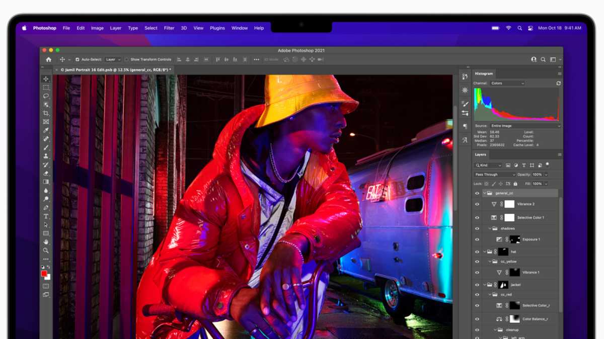
Task: Toggle visibility of the jacket group
Action: click(477, 285)
